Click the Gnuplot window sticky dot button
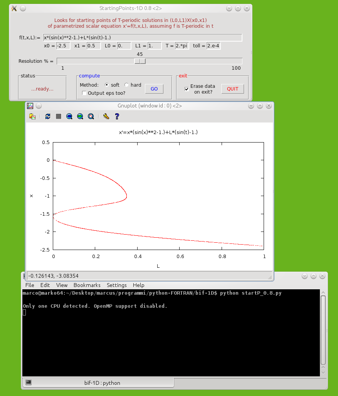Image resolution: width=338 pixels, height=396 pixels. pyautogui.click(x=39, y=106)
